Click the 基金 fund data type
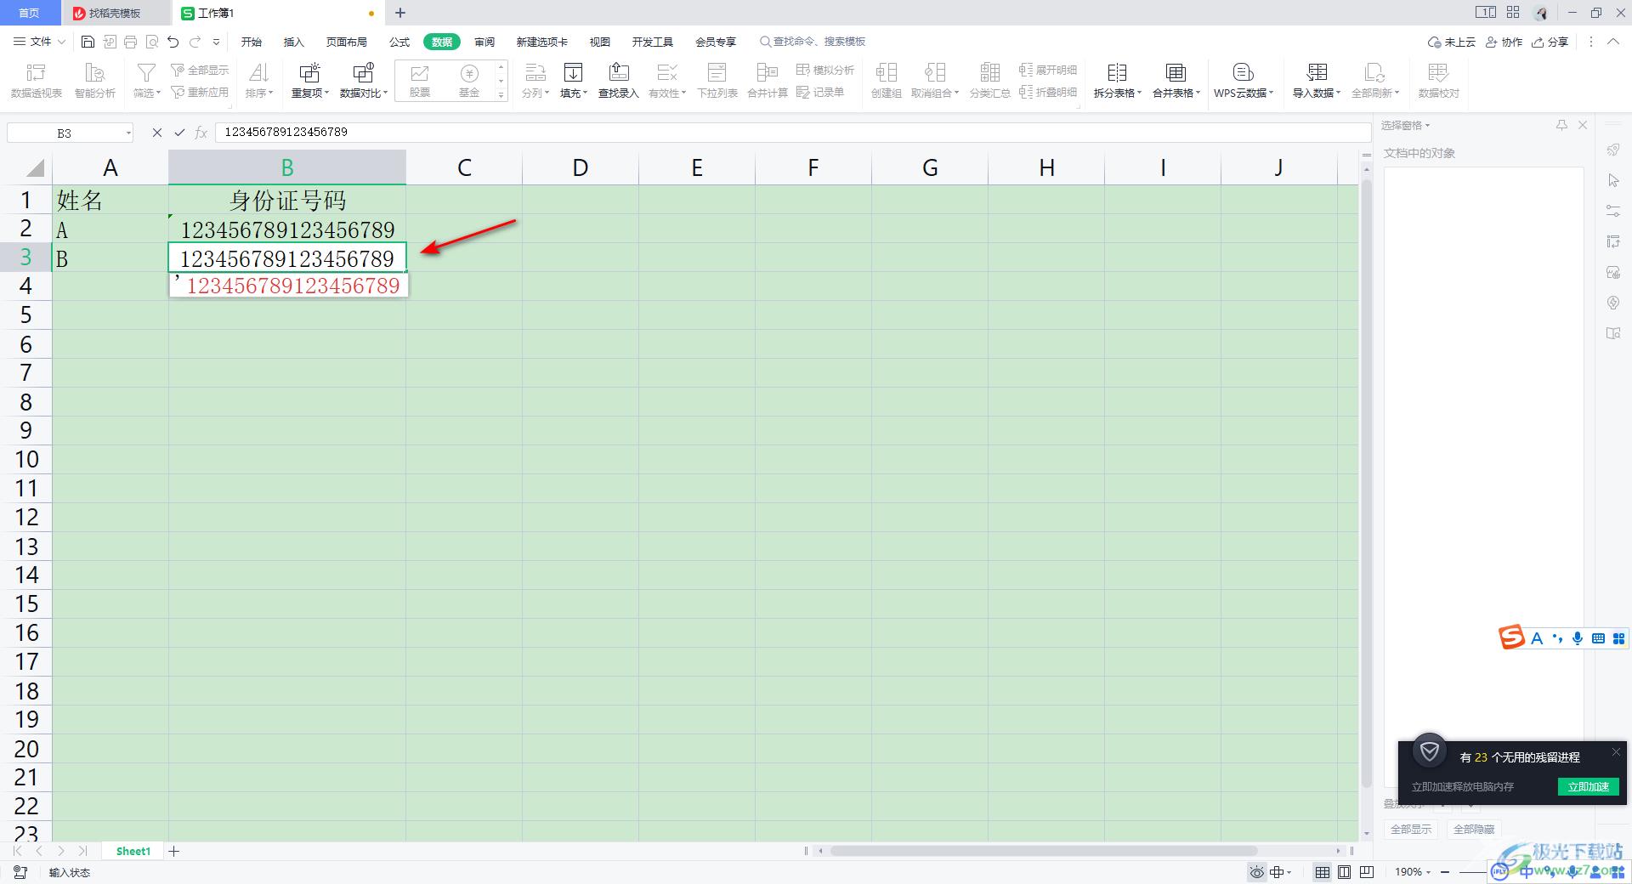This screenshot has height=884, width=1632. tap(469, 82)
